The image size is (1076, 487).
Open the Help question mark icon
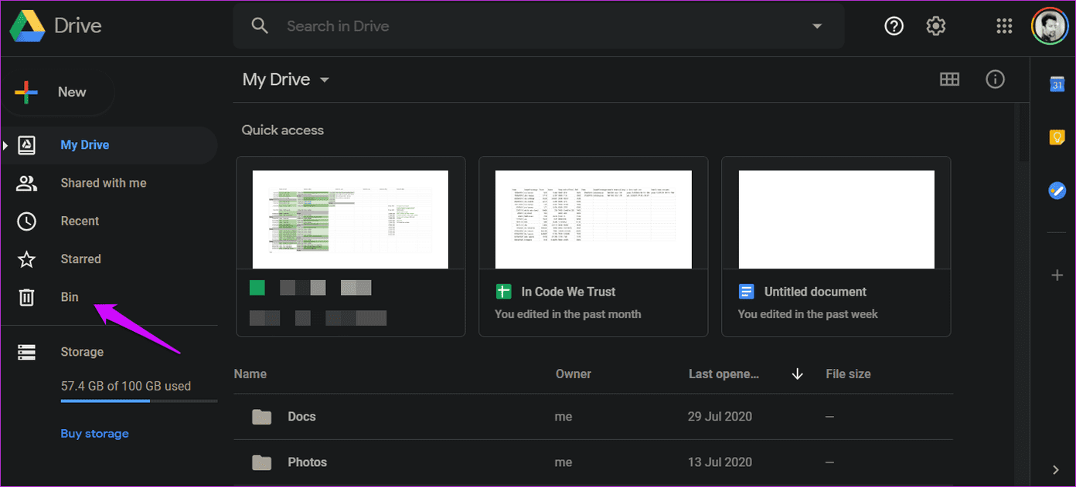(x=894, y=26)
